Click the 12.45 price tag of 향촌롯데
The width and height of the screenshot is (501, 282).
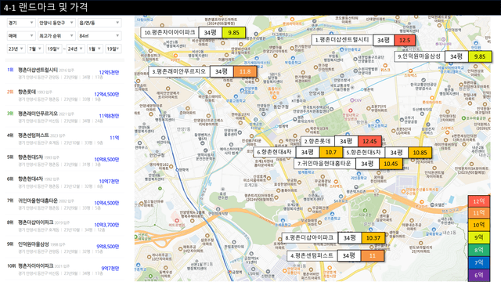369,141
